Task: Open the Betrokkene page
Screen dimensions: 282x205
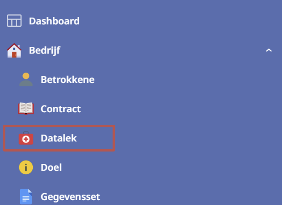Action: (141, 79)
